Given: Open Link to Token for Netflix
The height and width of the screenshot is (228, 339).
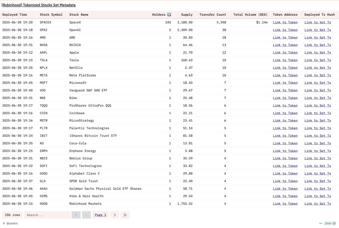Looking at the screenshot, I should click(x=285, y=68).
